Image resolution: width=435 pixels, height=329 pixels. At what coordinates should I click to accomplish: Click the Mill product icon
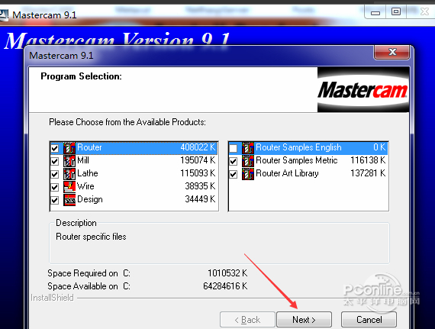[x=69, y=161]
